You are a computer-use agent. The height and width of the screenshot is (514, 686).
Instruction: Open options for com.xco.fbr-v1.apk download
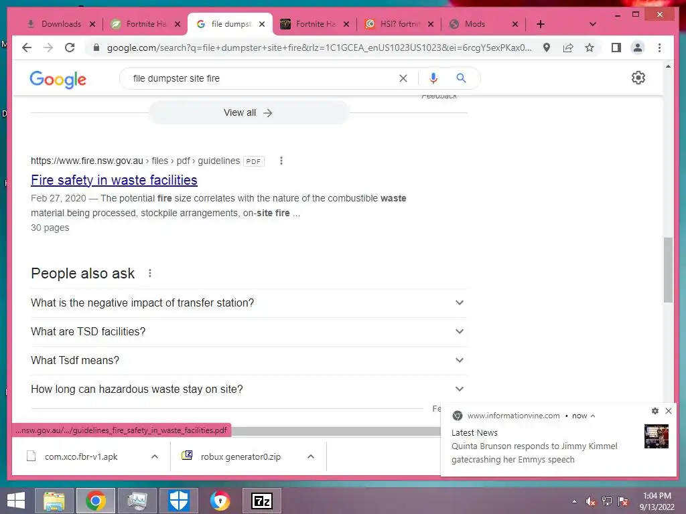point(155,456)
